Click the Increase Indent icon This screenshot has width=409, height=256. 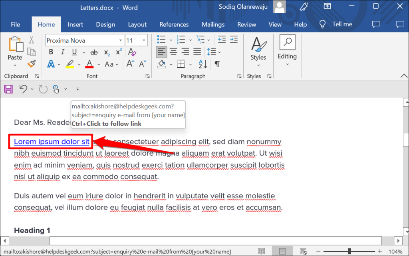coord(234,40)
